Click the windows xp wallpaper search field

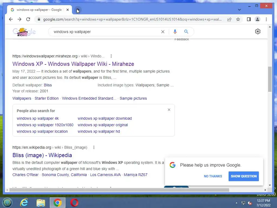coord(106,32)
